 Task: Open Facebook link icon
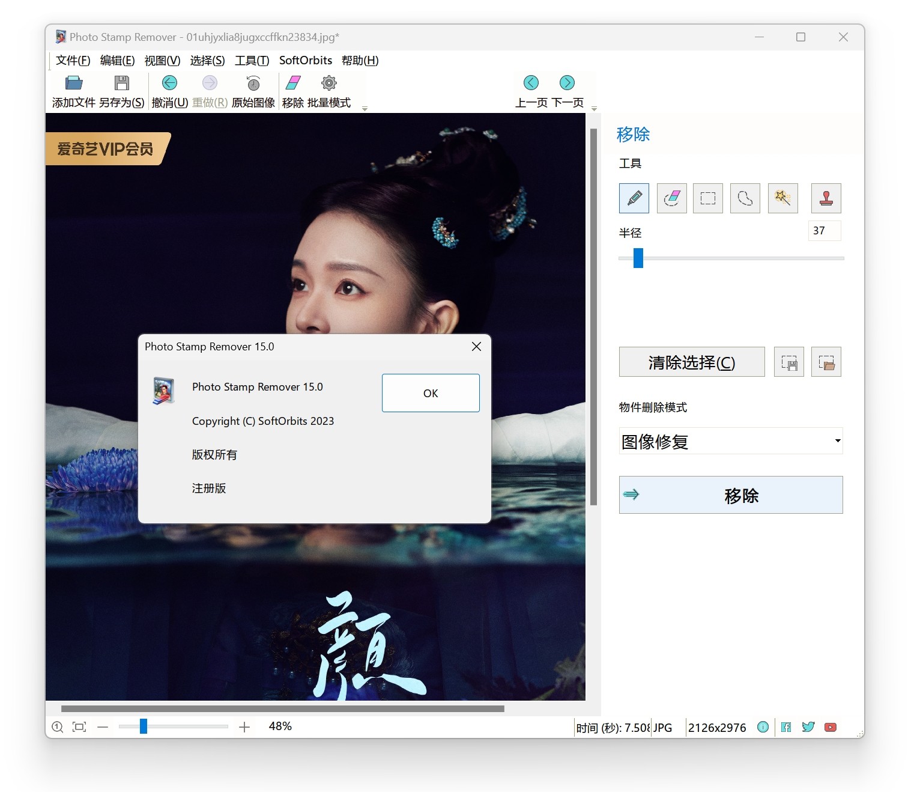[786, 727]
